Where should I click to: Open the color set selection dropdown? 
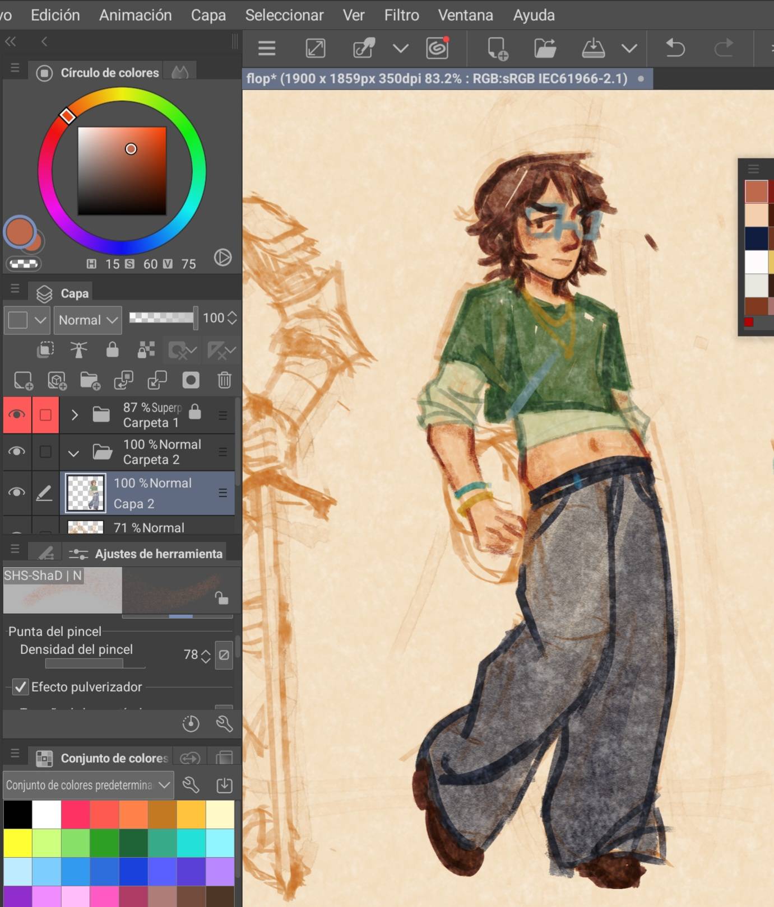point(88,785)
